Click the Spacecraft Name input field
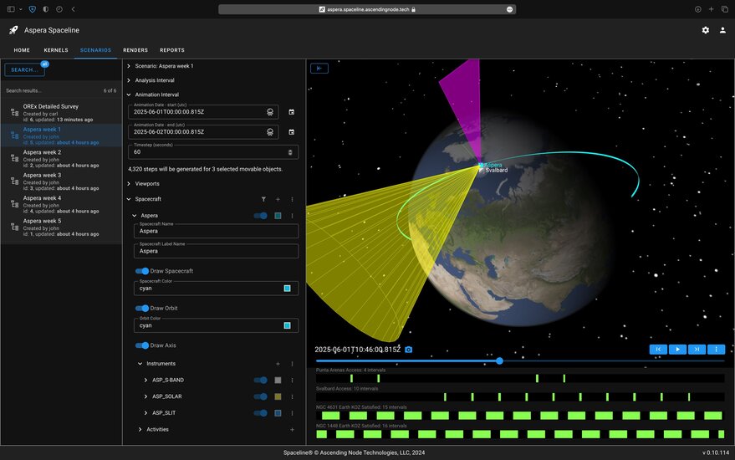The height and width of the screenshot is (460, 735). 216,231
